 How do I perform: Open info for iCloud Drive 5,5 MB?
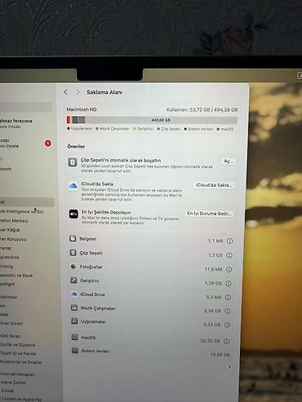[x=229, y=298]
